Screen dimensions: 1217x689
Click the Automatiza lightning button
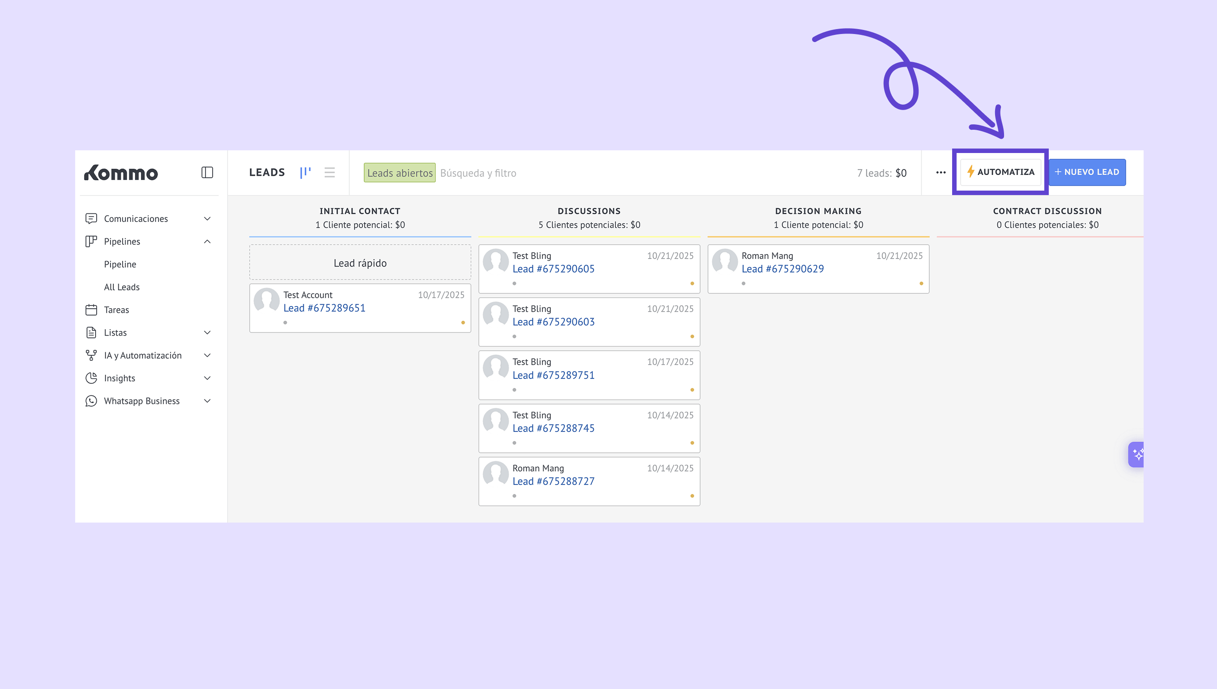click(1000, 172)
